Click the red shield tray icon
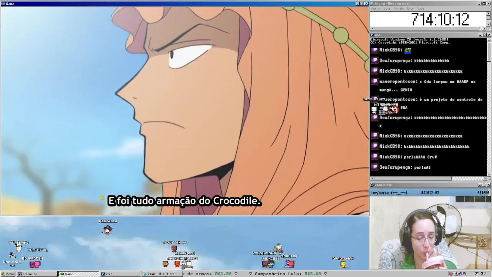Screen dimensions: 492x277 (x=450, y=274)
